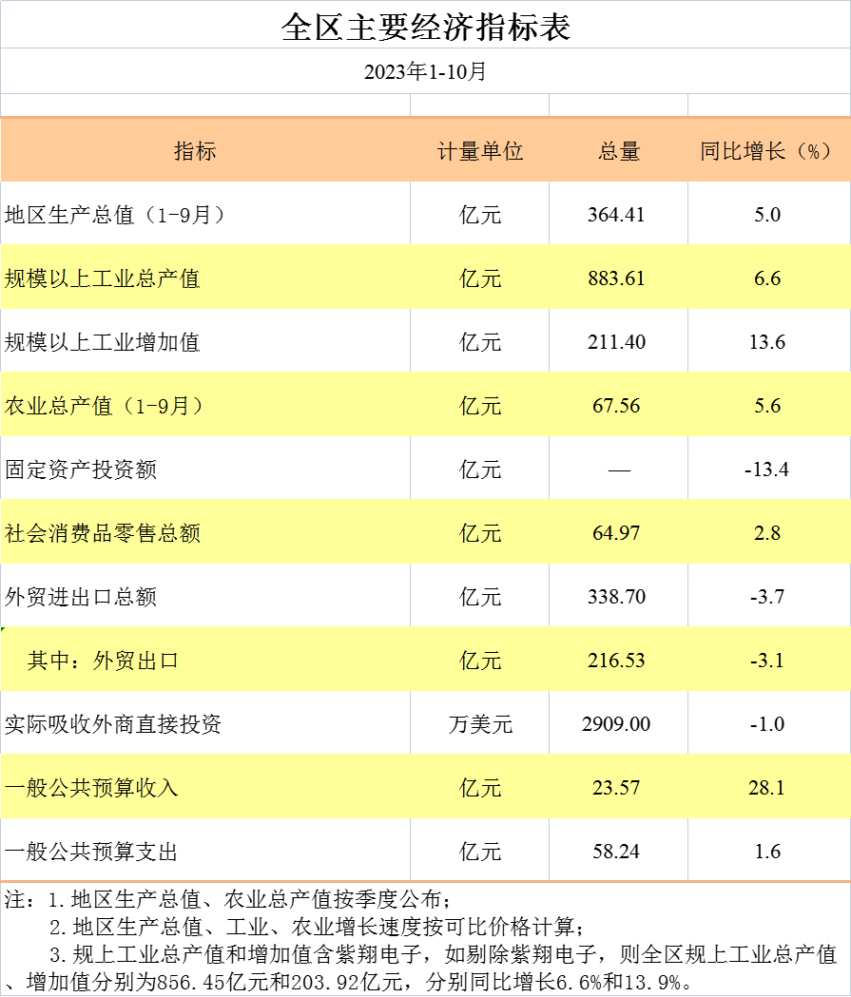Select the value 216.53
This screenshot has height=997, width=851.
616,660
